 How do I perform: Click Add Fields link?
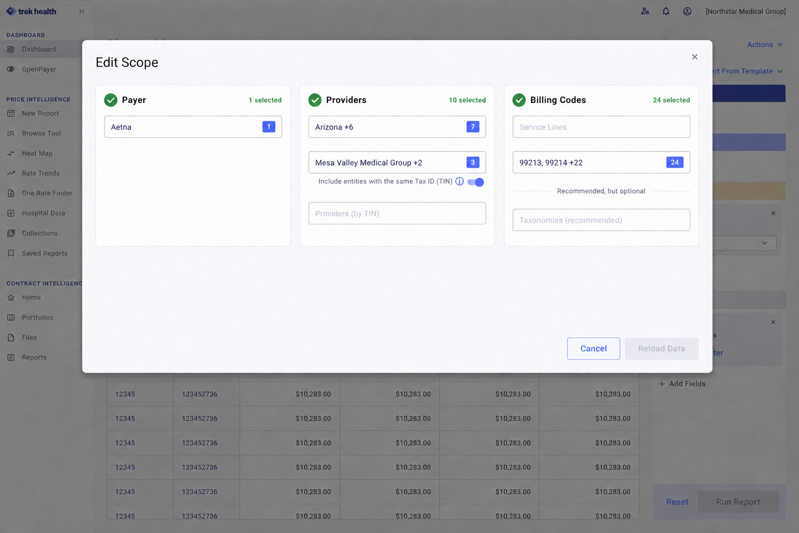point(682,384)
